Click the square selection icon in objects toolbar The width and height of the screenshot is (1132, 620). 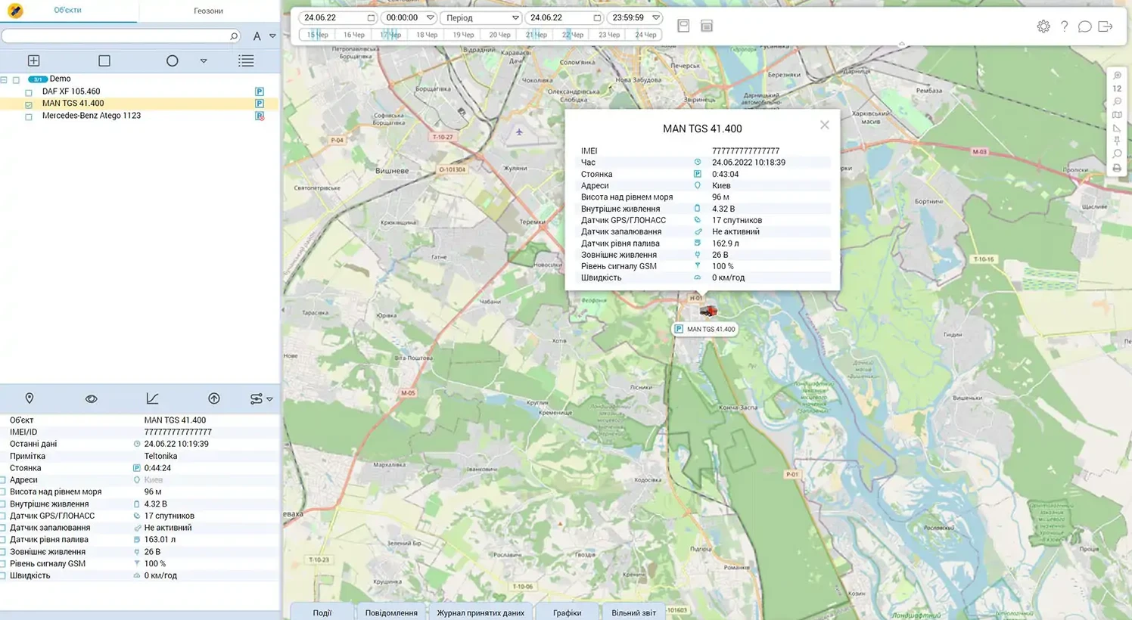pyautogui.click(x=104, y=60)
